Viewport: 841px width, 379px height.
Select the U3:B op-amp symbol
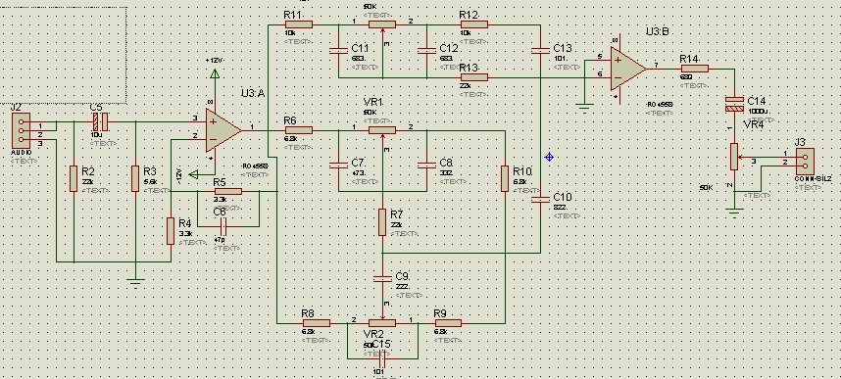pos(628,70)
